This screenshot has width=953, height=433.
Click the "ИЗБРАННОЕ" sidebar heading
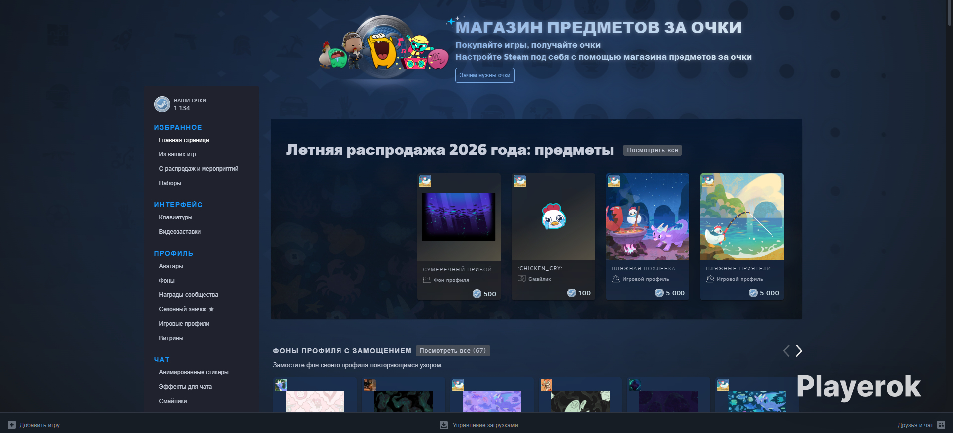tap(178, 127)
